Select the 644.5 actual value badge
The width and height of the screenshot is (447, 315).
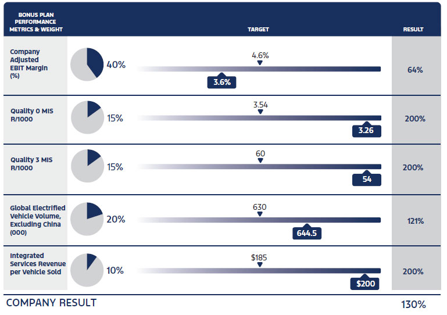click(307, 233)
